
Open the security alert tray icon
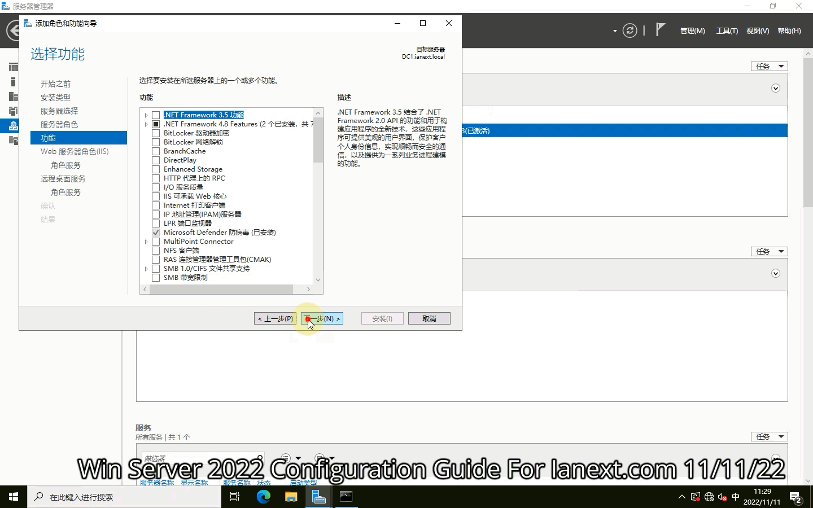tap(696, 497)
